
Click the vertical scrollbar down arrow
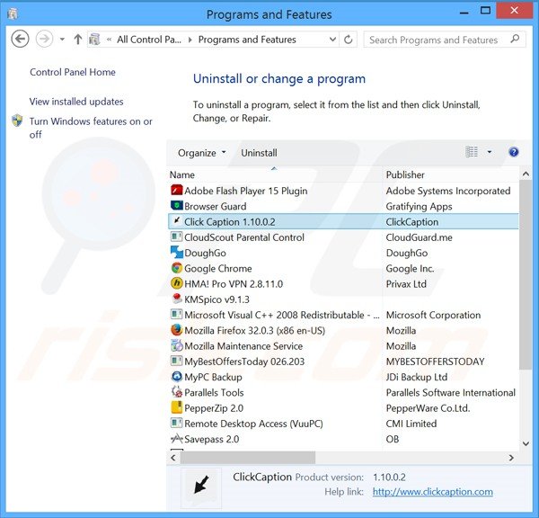click(526, 443)
